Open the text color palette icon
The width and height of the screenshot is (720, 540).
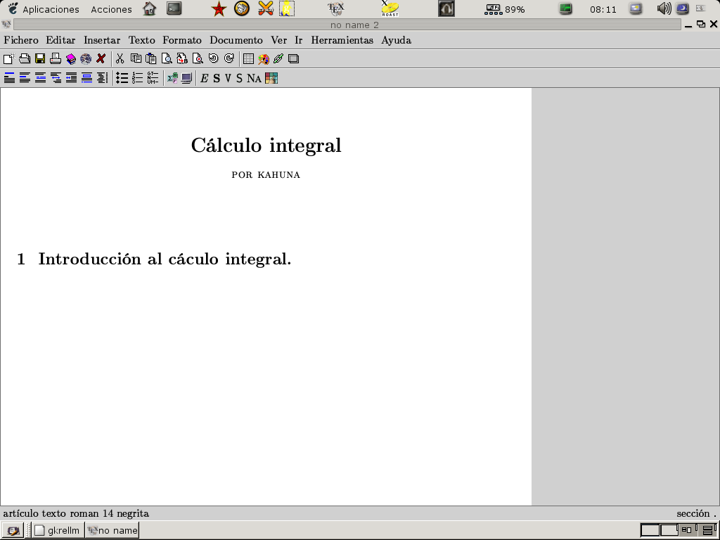pos(271,78)
